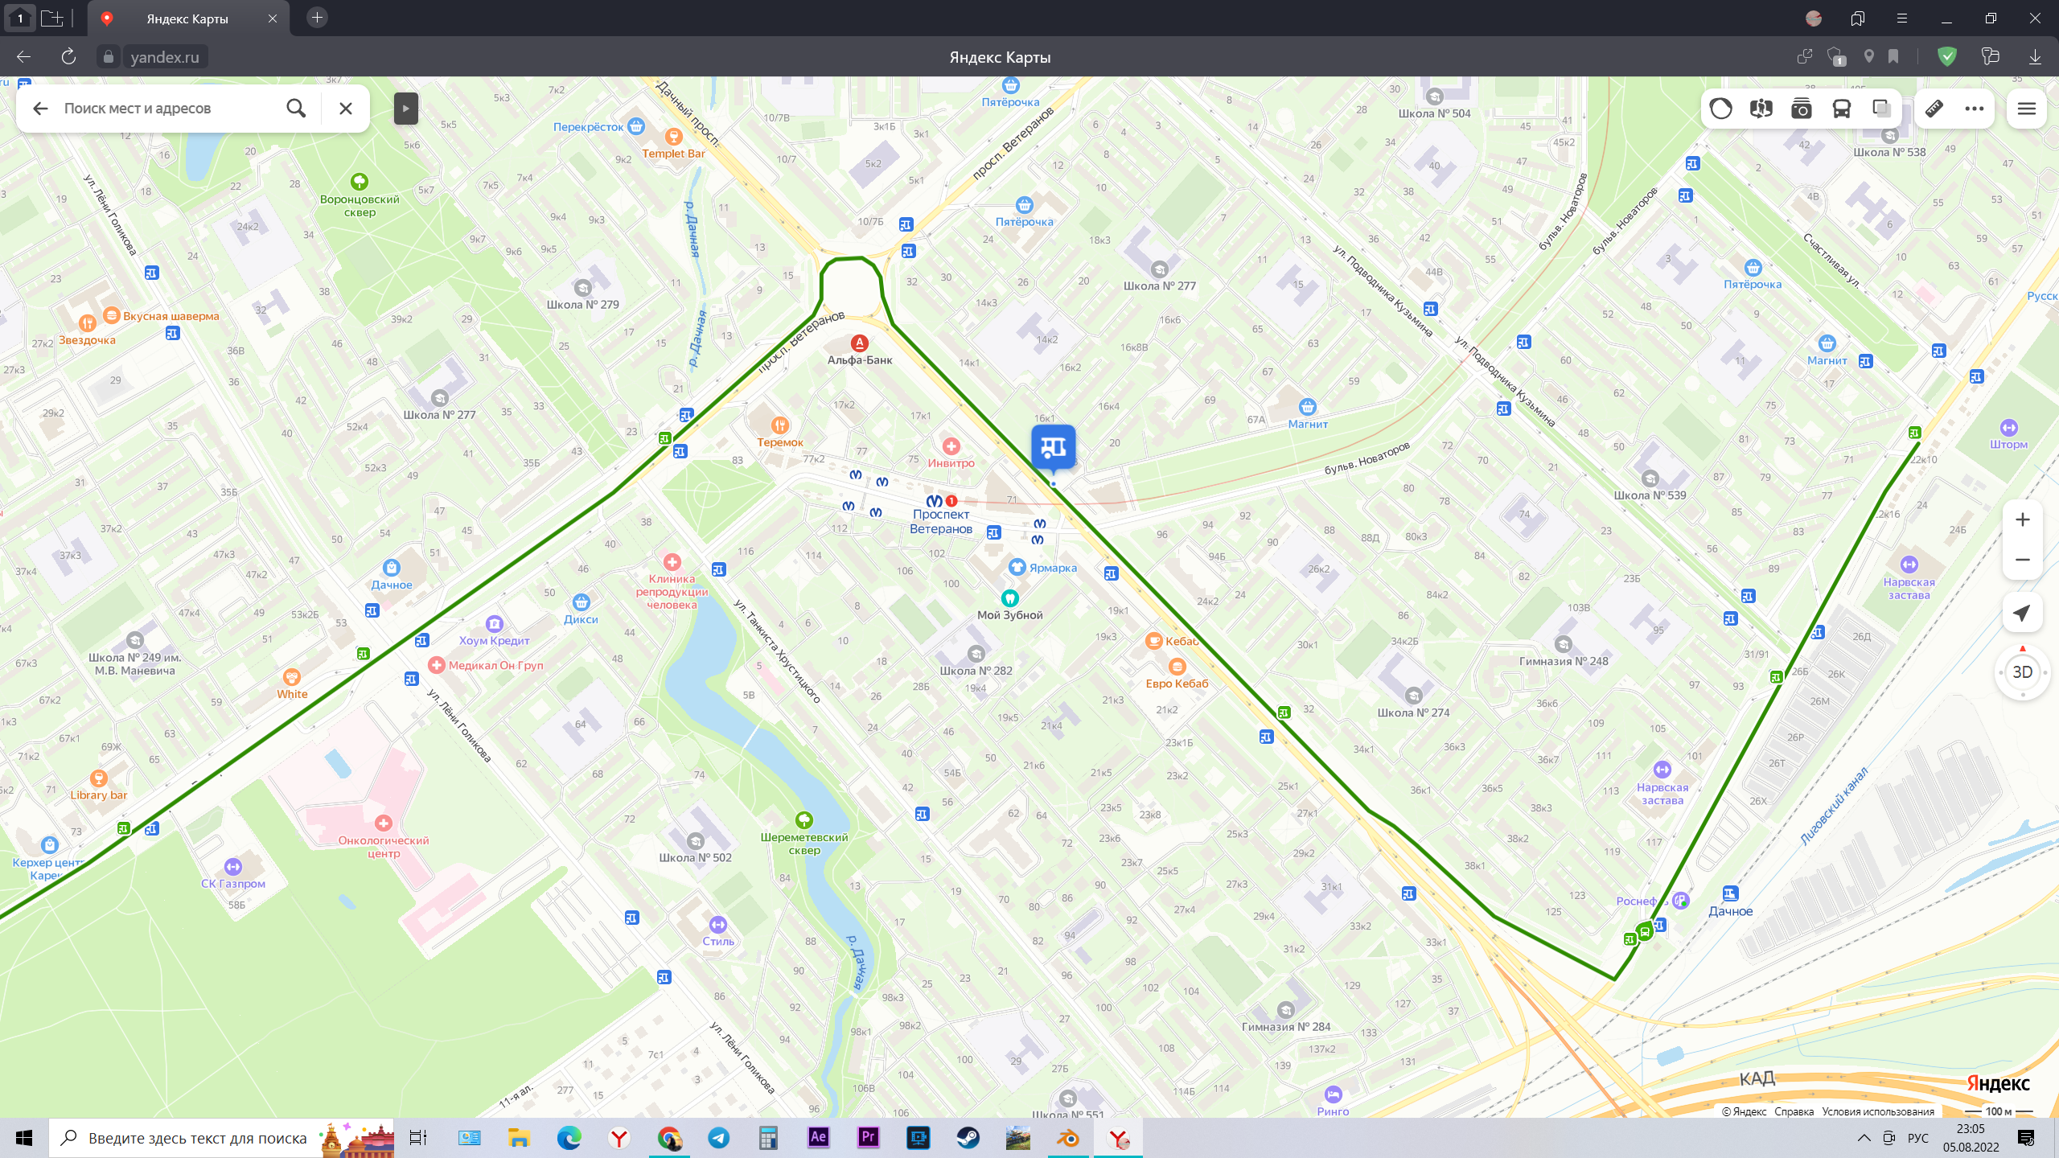Viewport: 2059px width, 1158px height.
Task: Click Проспект Ветеранов metro station icon
Action: pos(934,501)
